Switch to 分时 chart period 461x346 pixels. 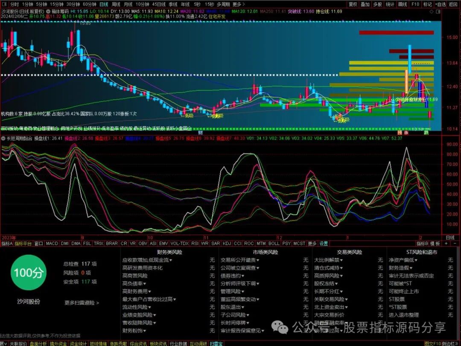(15, 4)
